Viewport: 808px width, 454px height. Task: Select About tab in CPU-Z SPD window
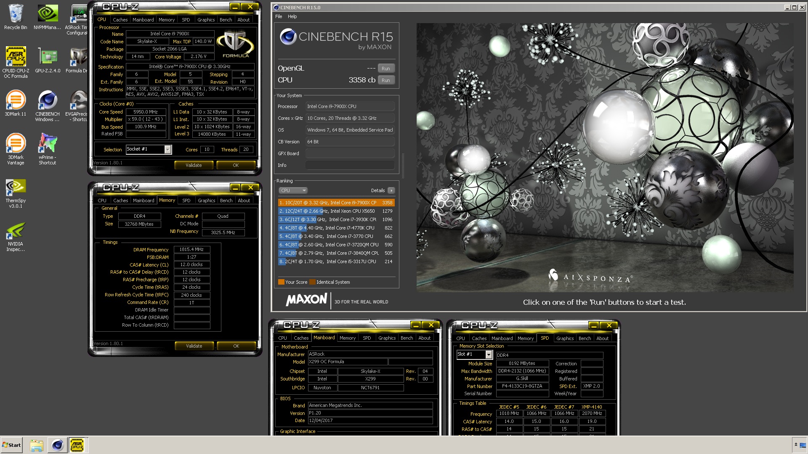(x=602, y=338)
